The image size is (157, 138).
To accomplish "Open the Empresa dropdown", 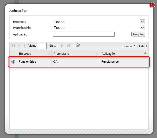I will [99, 22].
